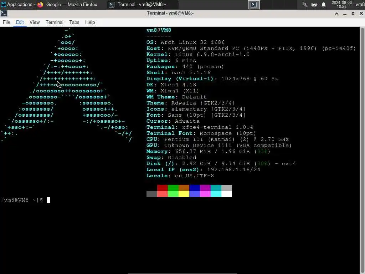Click the OS: Arch Linux 32 i686 line

[185, 42]
